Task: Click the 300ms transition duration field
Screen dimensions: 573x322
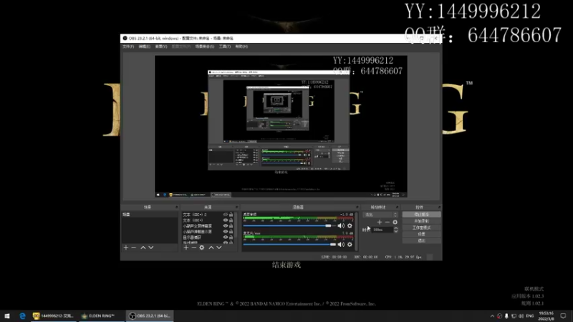Action: (382, 230)
